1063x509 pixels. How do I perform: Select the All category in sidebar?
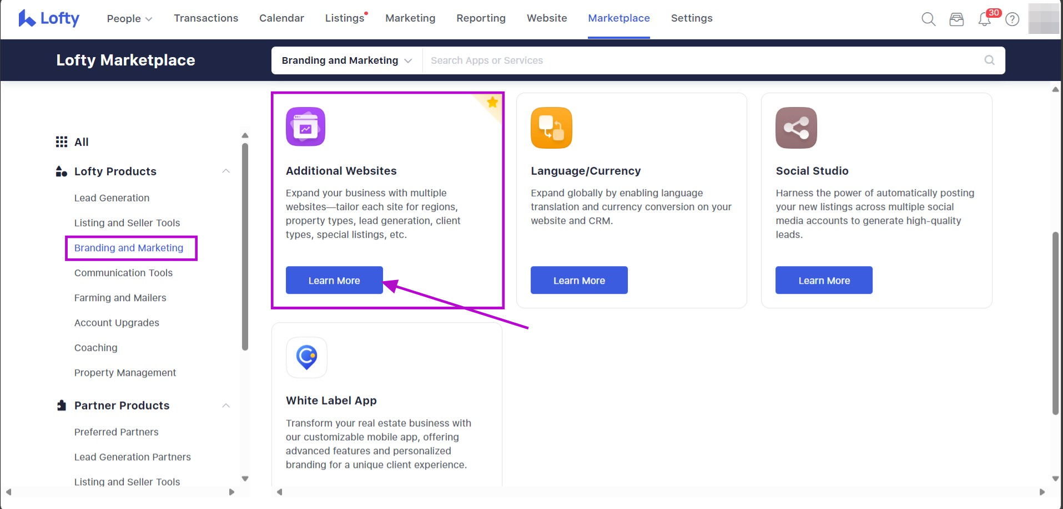tap(81, 142)
